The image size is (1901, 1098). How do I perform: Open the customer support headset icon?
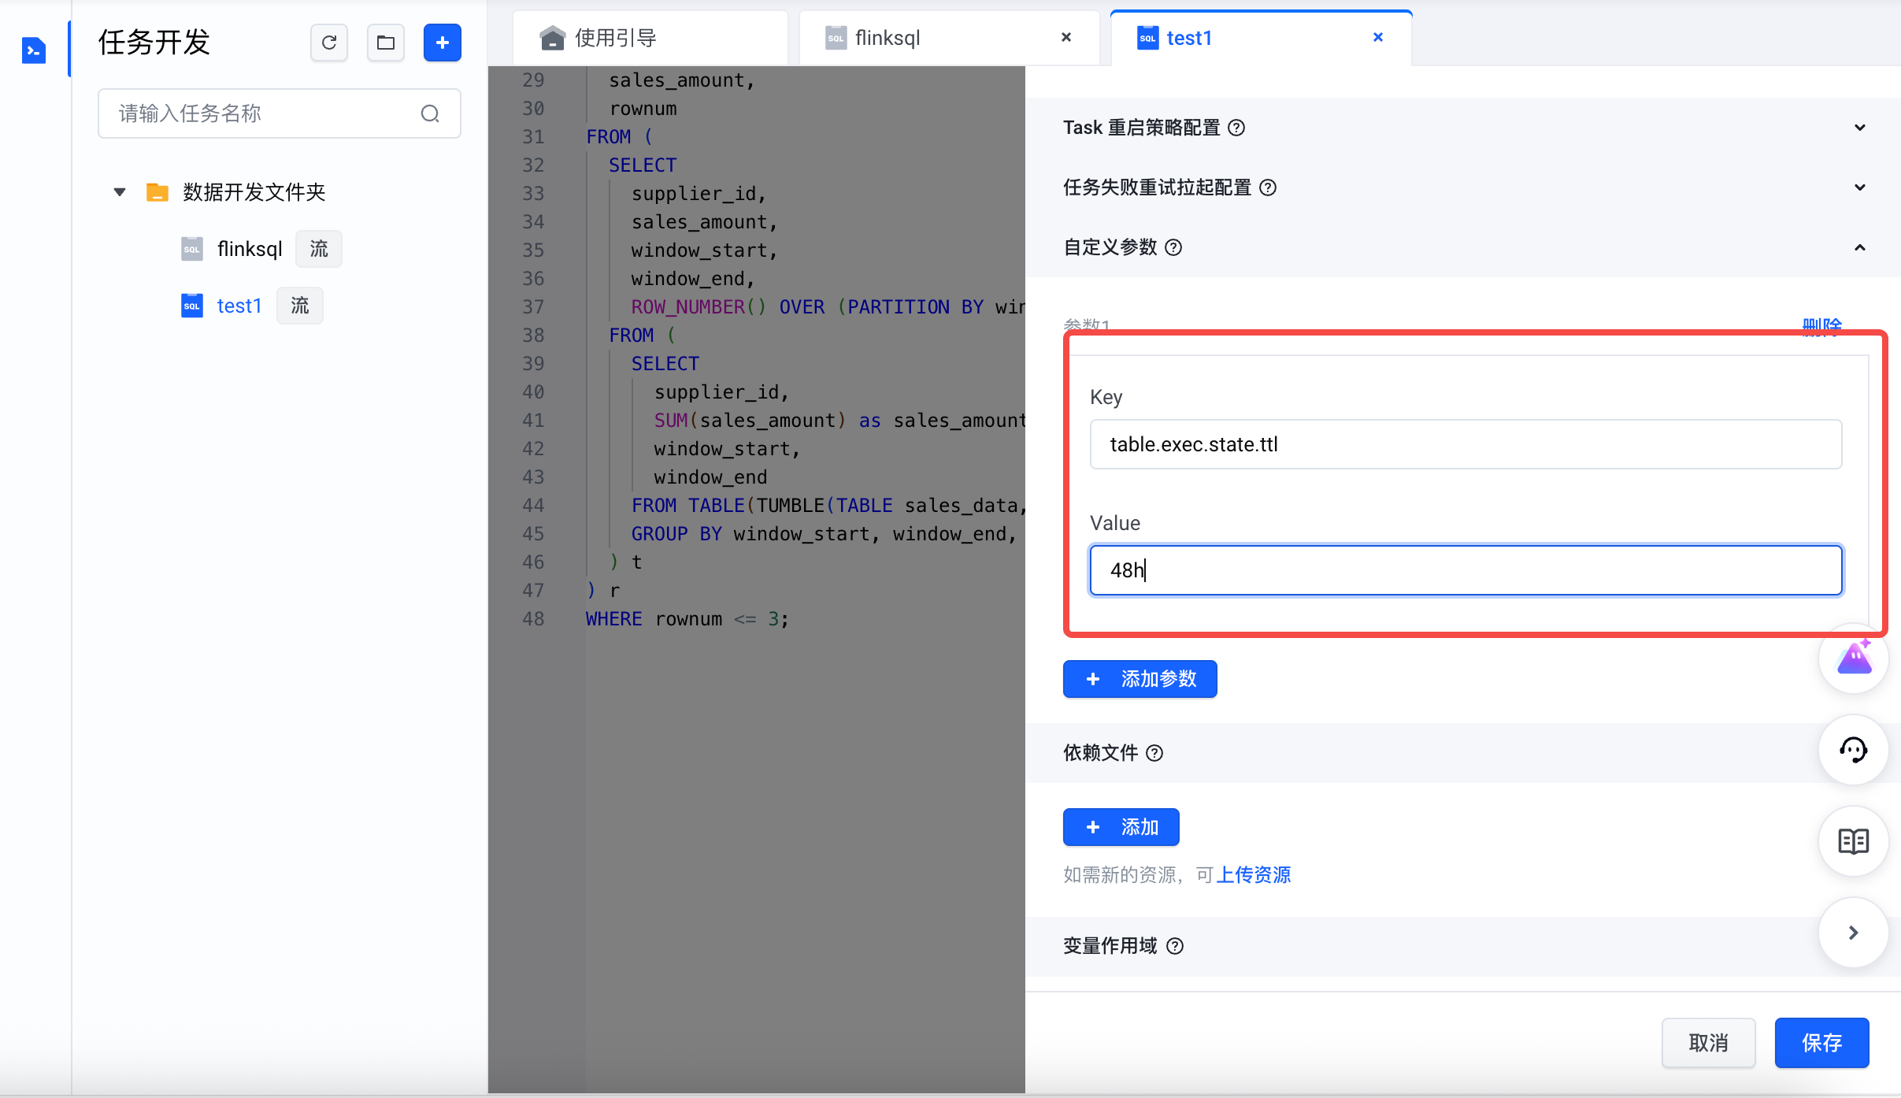(x=1854, y=750)
